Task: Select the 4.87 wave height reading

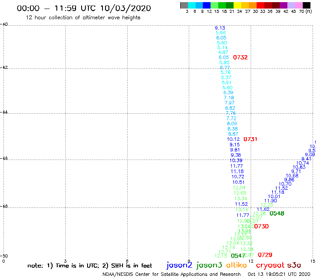Action: (x=223, y=52)
